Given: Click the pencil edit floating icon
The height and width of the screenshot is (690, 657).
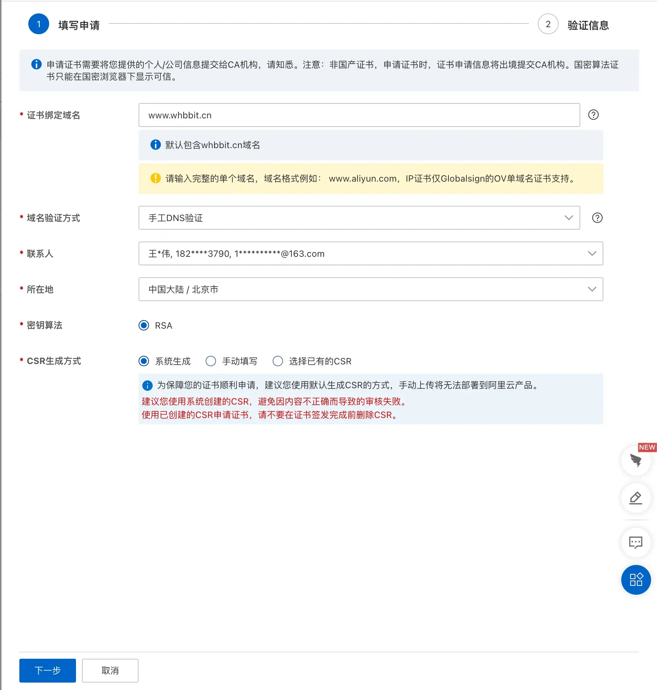Looking at the screenshot, I should [636, 498].
